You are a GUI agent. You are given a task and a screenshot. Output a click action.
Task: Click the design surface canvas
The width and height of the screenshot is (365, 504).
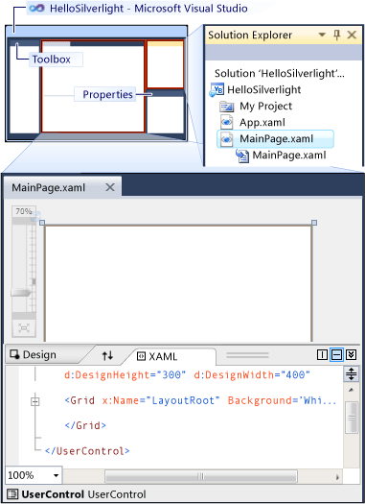(x=178, y=283)
